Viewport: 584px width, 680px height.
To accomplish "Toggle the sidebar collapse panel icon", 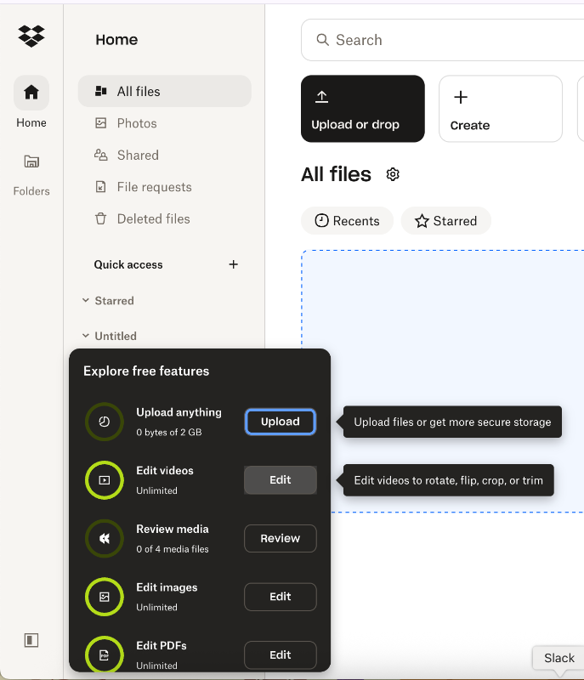I will 31,640.
